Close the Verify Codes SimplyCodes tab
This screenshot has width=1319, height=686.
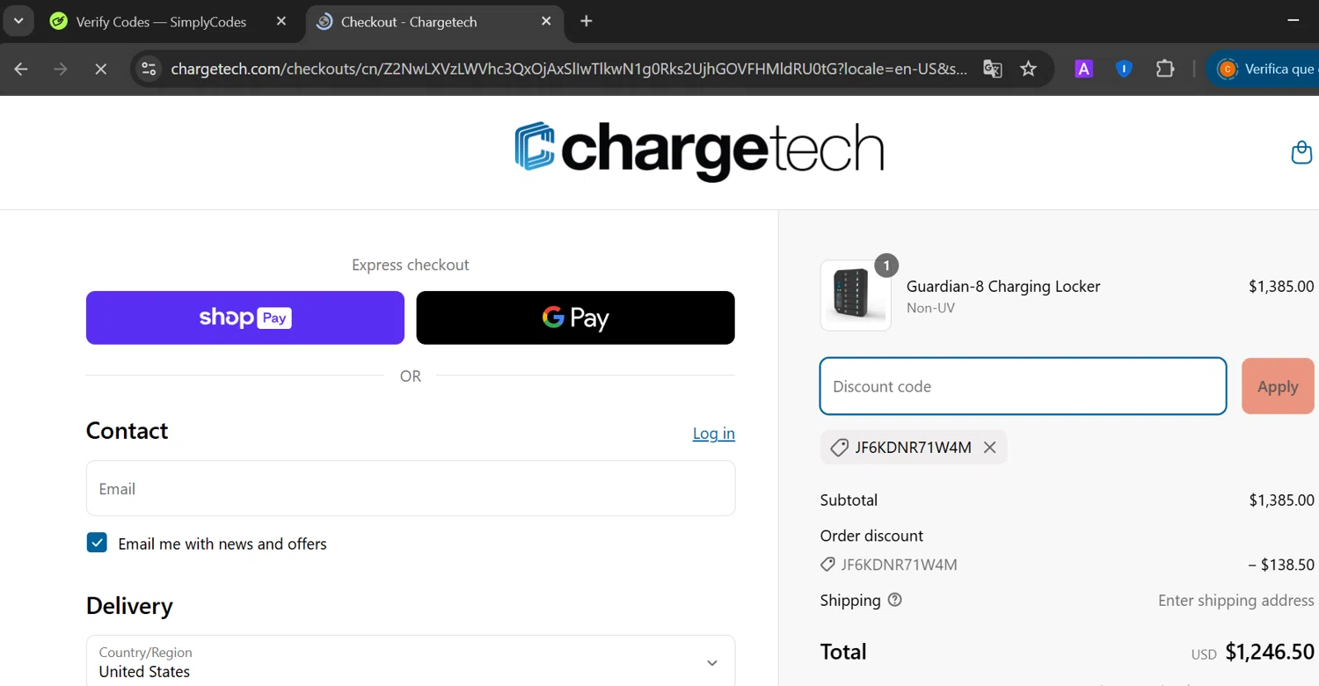point(281,21)
